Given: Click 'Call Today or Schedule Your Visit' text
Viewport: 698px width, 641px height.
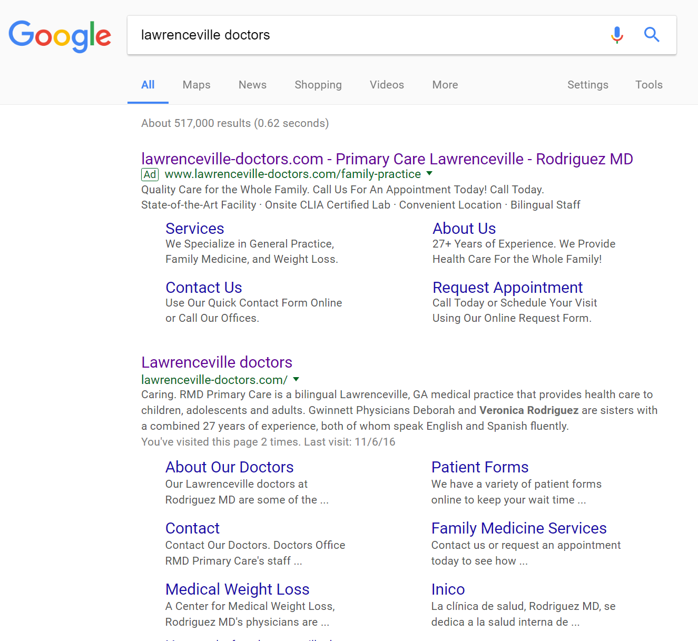Looking at the screenshot, I should pos(515,303).
